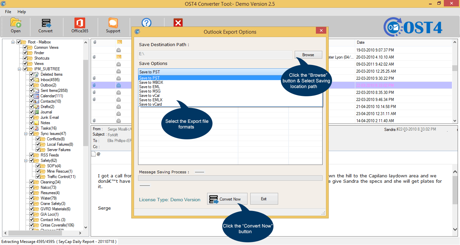Click the red X toolbar icon
Screen dimensions: 460x245
tap(178, 23)
